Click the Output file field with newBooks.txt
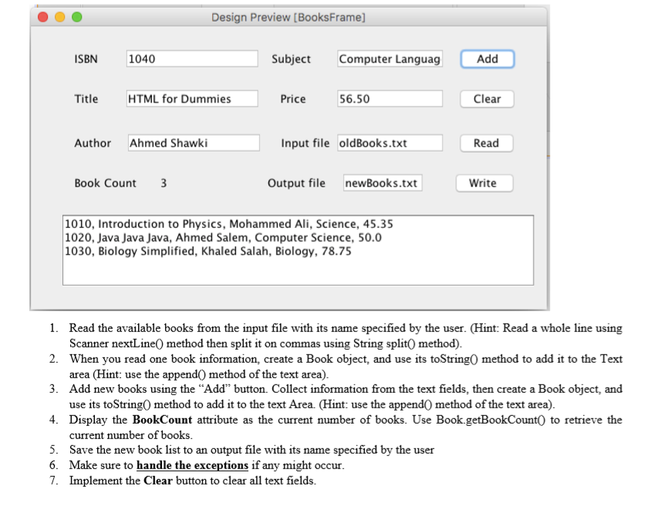This screenshot has width=664, height=513. pyautogui.click(x=383, y=183)
